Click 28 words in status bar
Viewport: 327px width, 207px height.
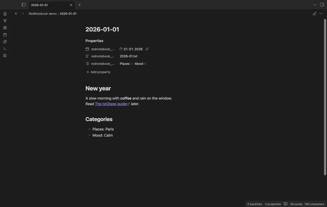[296, 204]
